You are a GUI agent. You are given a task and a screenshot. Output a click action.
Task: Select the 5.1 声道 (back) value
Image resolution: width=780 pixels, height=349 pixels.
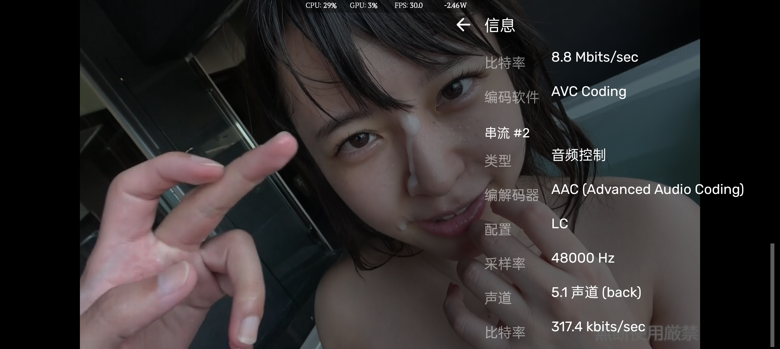coord(596,292)
